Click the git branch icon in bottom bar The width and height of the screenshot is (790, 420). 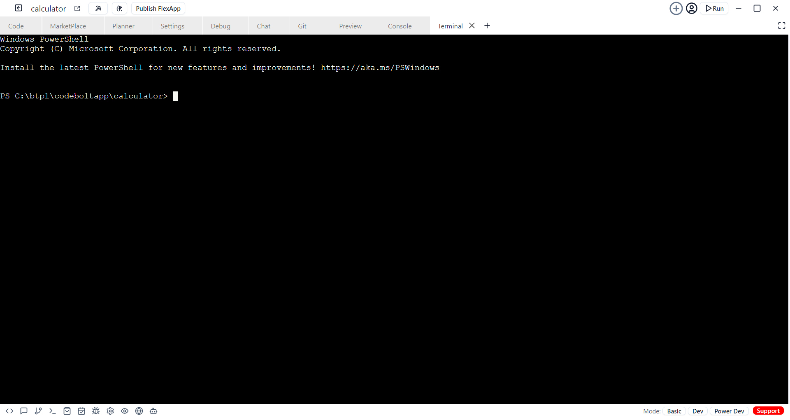[x=38, y=411]
